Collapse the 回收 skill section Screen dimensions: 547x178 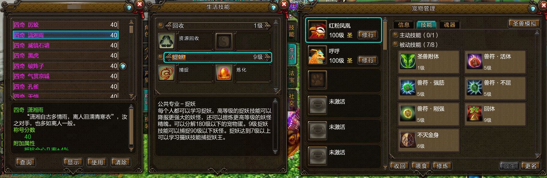(x=160, y=26)
